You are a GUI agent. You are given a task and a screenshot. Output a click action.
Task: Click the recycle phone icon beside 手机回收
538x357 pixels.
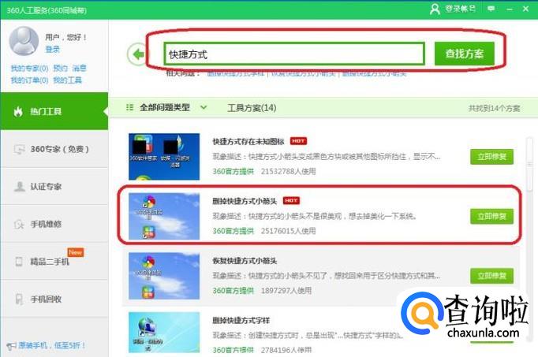19,299
